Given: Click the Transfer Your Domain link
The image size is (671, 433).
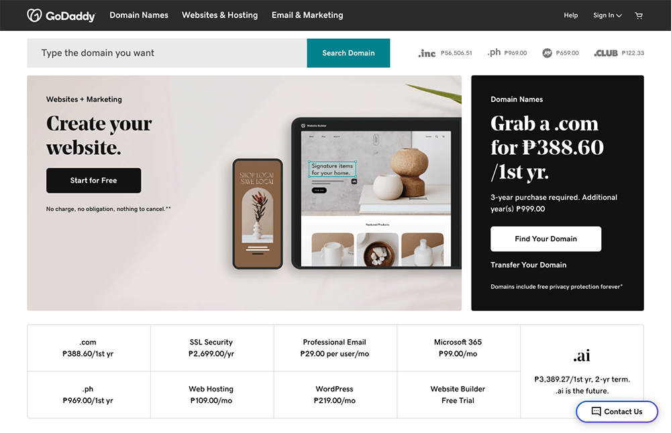Looking at the screenshot, I should (528, 265).
